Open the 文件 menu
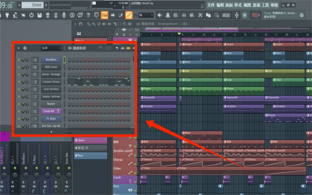The width and height of the screenshot is (312, 195). (x=211, y=5)
